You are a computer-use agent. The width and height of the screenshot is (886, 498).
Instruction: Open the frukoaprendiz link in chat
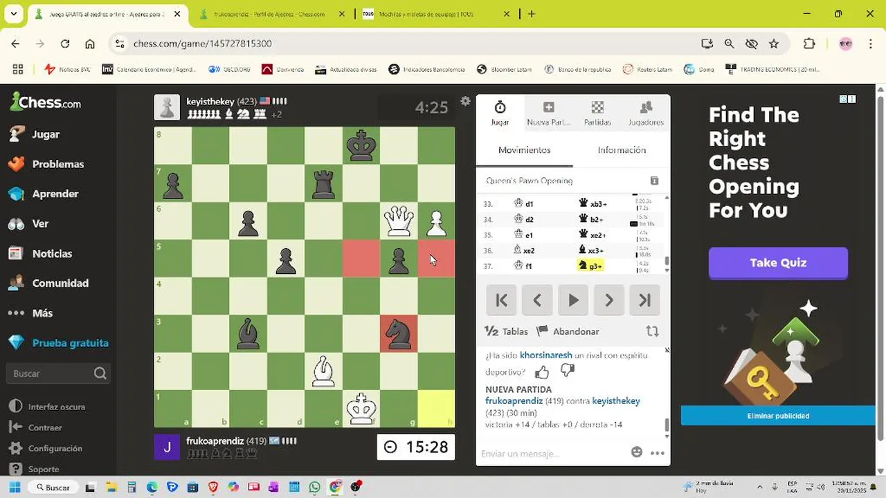514,401
